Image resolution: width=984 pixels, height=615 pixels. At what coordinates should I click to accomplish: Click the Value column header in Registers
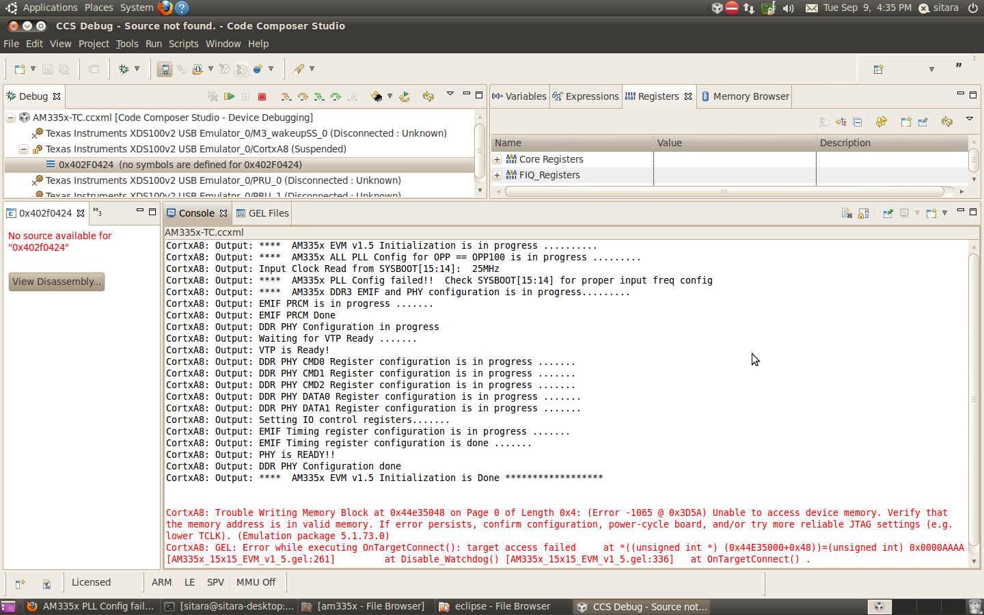click(735, 143)
